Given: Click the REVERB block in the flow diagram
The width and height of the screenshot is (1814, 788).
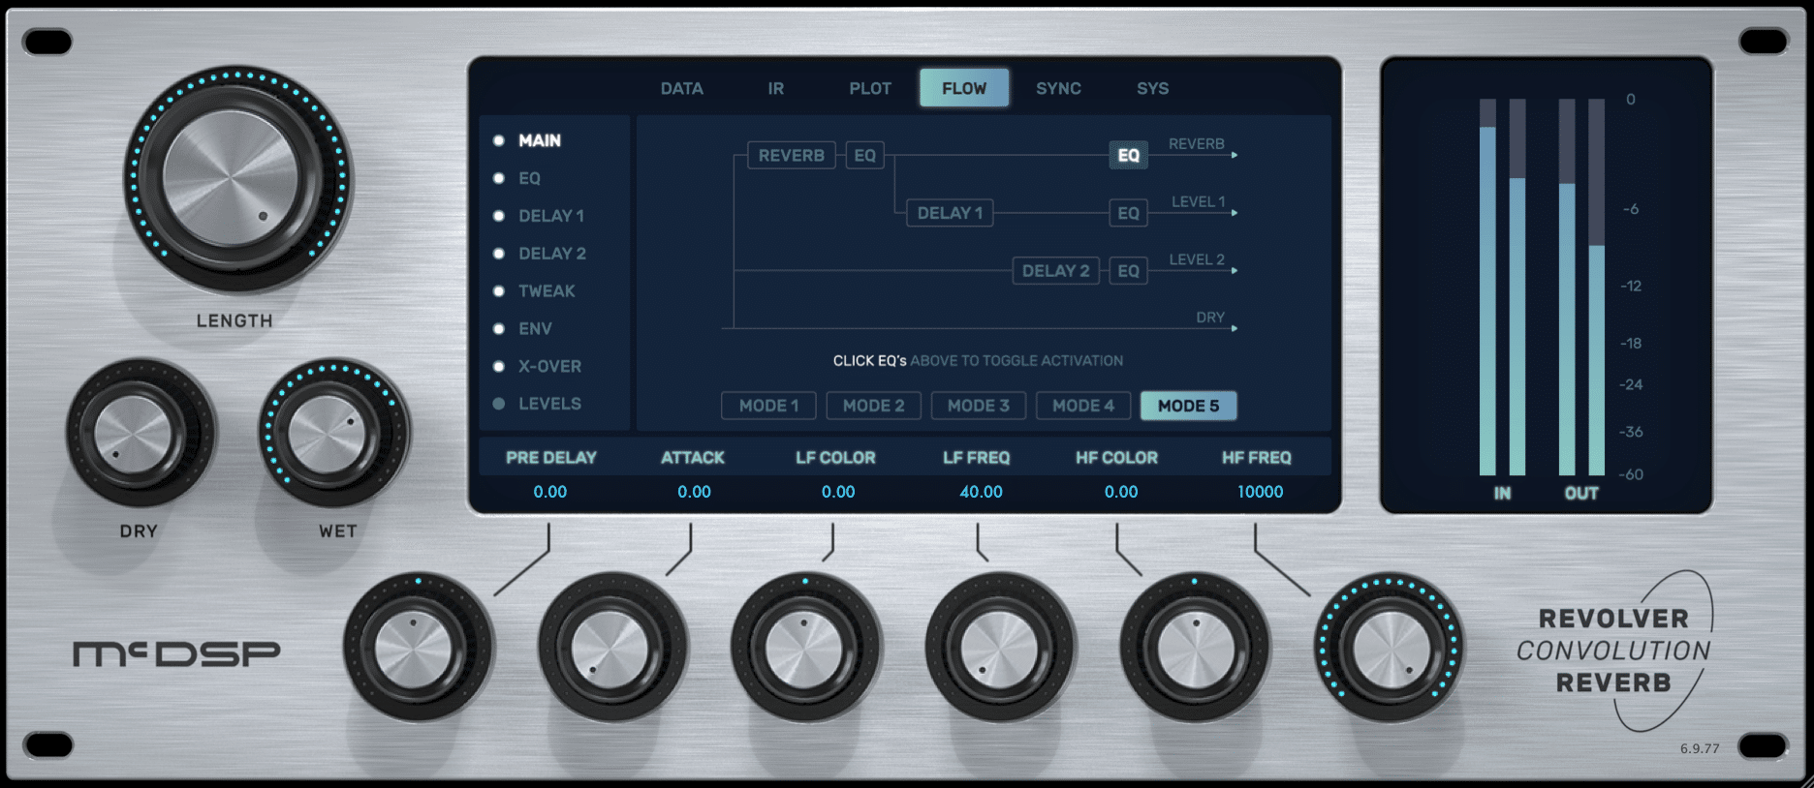Looking at the screenshot, I should [791, 155].
